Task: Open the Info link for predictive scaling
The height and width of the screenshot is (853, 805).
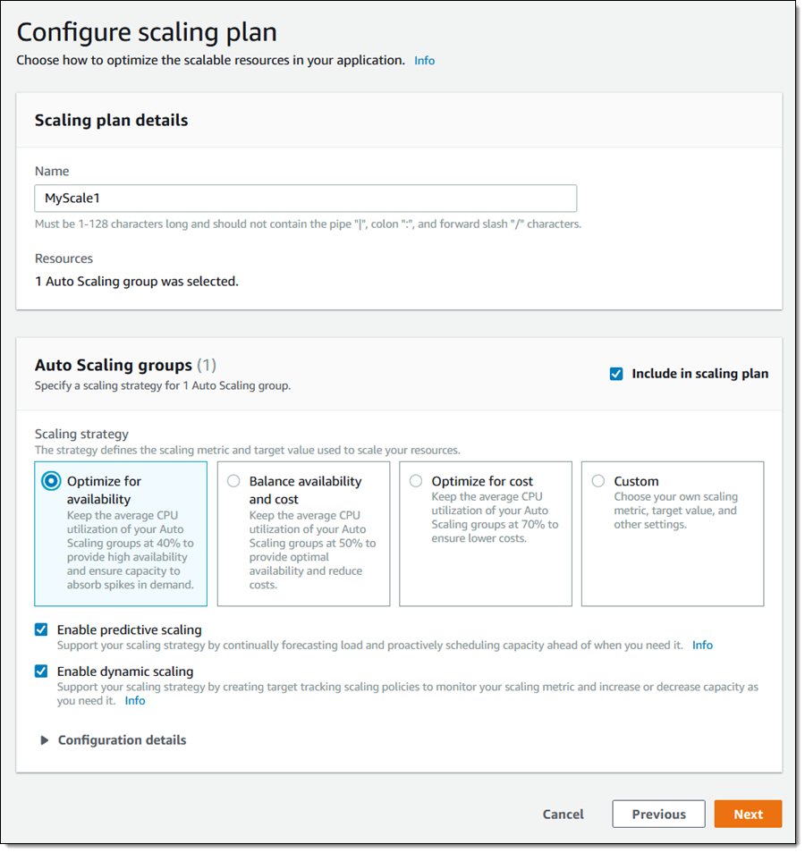Action: click(702, 645)
